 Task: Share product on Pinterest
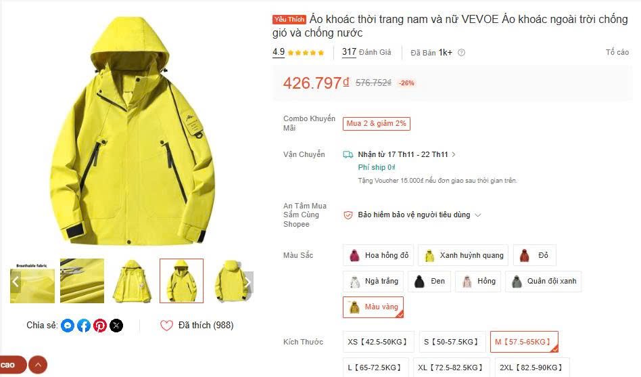pyautogui.click(x=100, y=326)
